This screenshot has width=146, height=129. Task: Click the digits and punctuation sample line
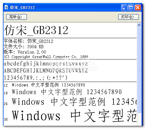(35, 78)
